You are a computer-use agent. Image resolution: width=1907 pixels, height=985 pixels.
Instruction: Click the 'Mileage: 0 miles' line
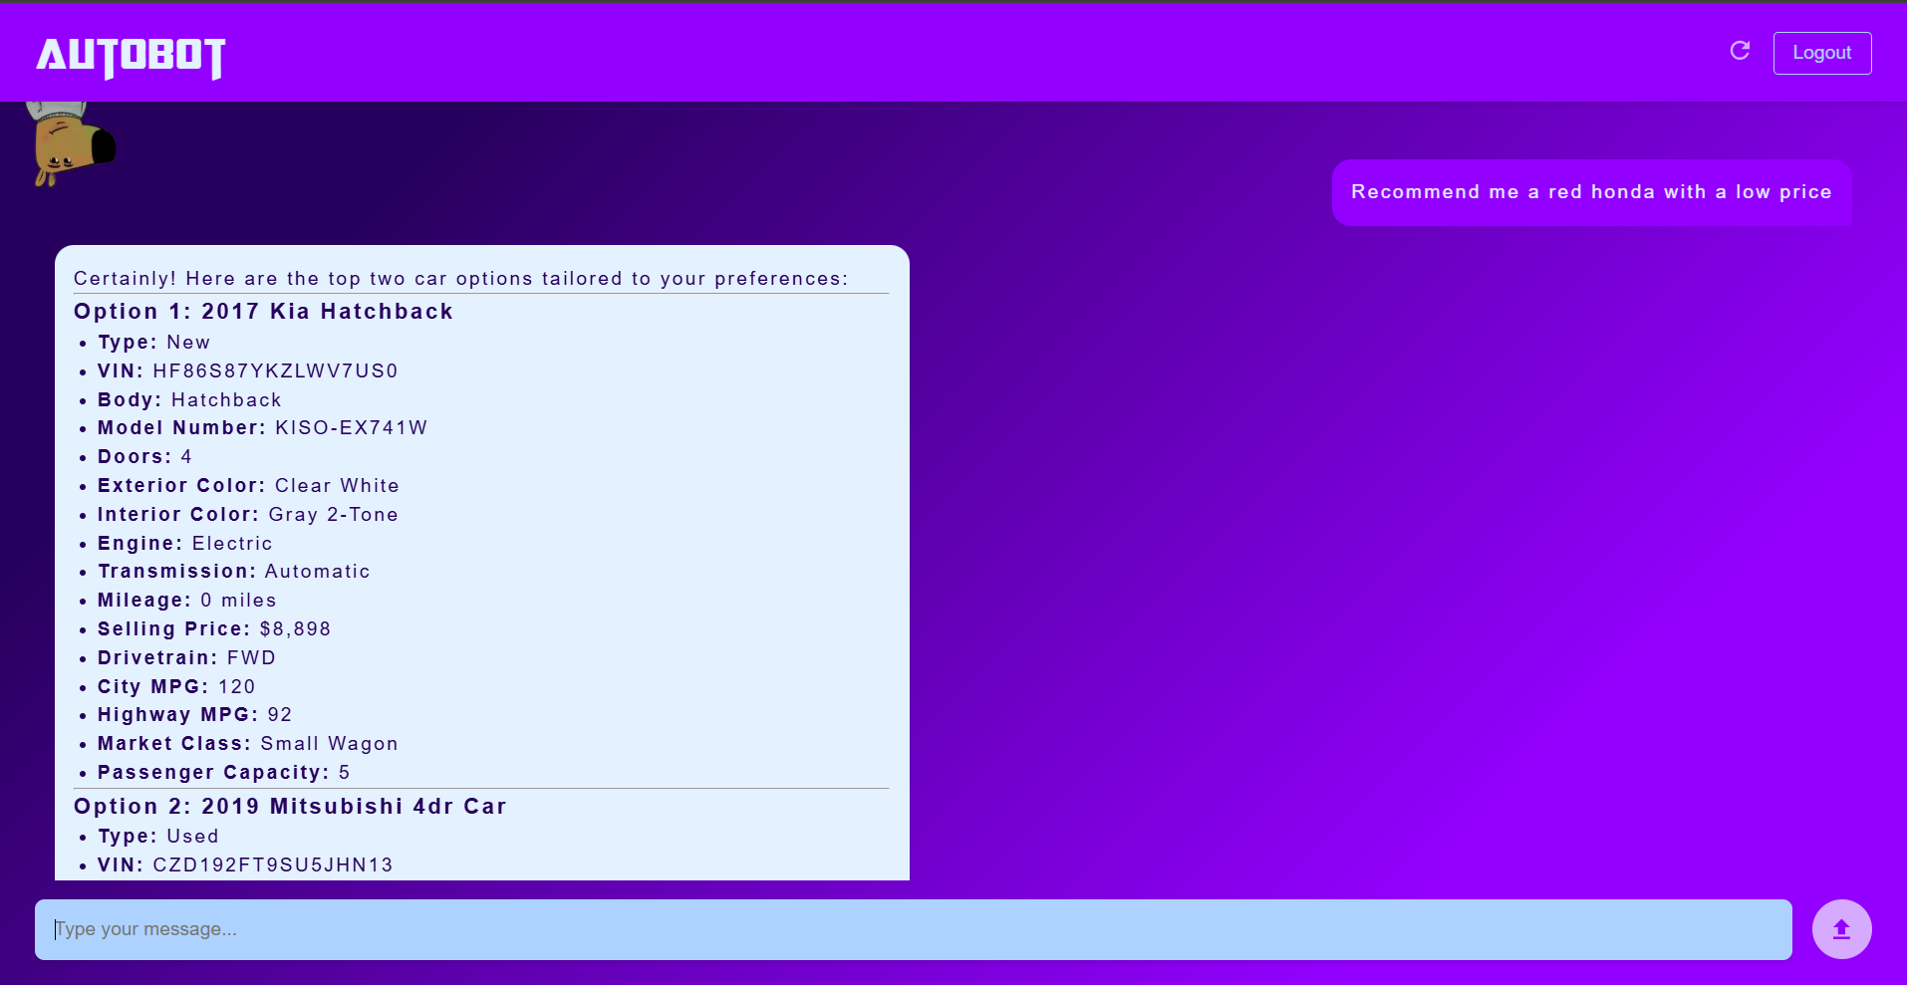186,601
